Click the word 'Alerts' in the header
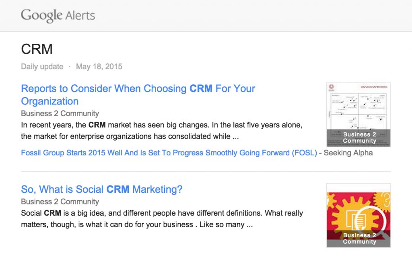Screen dimensions: 412x261 (x=80, y=16)
